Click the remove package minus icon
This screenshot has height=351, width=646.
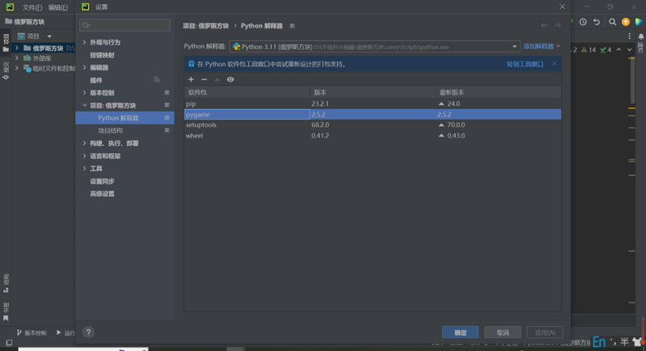204,79
